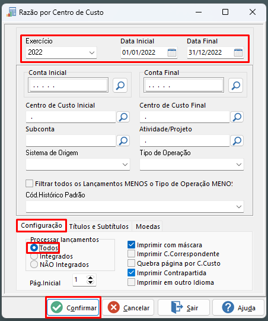The width and height of the screenshot is (268, 321).
Task: Click the Confirmar button
Action: coord(73,307)
